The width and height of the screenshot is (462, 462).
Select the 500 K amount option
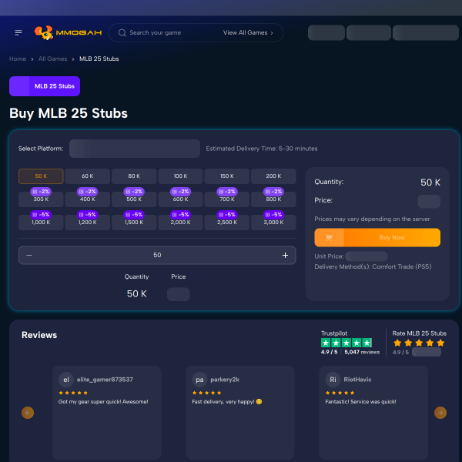[134, 199]
